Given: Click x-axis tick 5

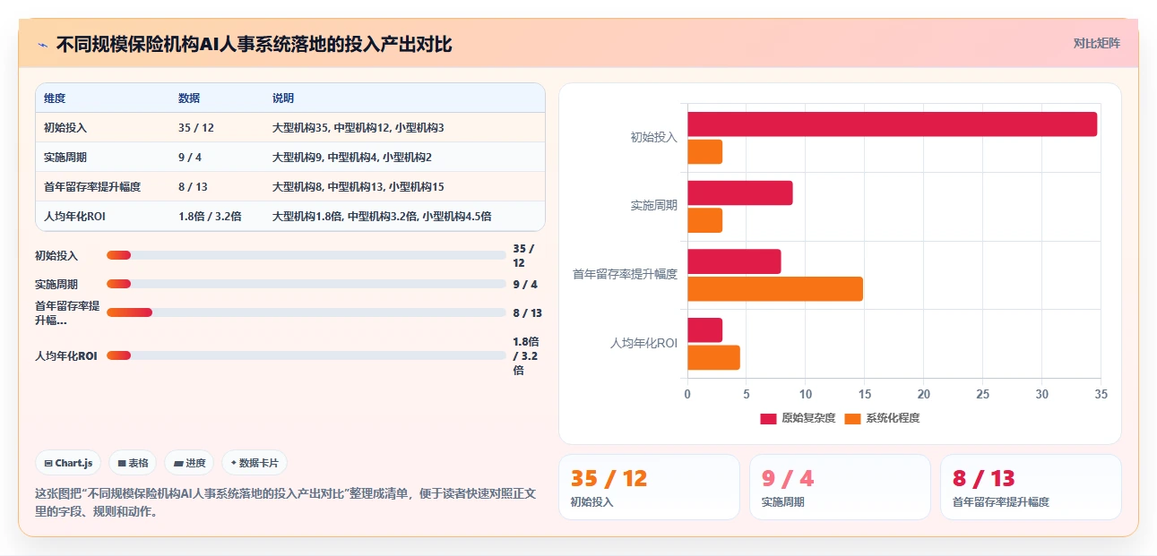Looking at the screenshot, I should [747, 394].
